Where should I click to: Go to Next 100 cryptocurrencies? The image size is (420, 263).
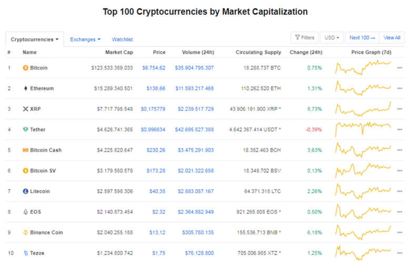pyautogui.click(x=362, y=37)
